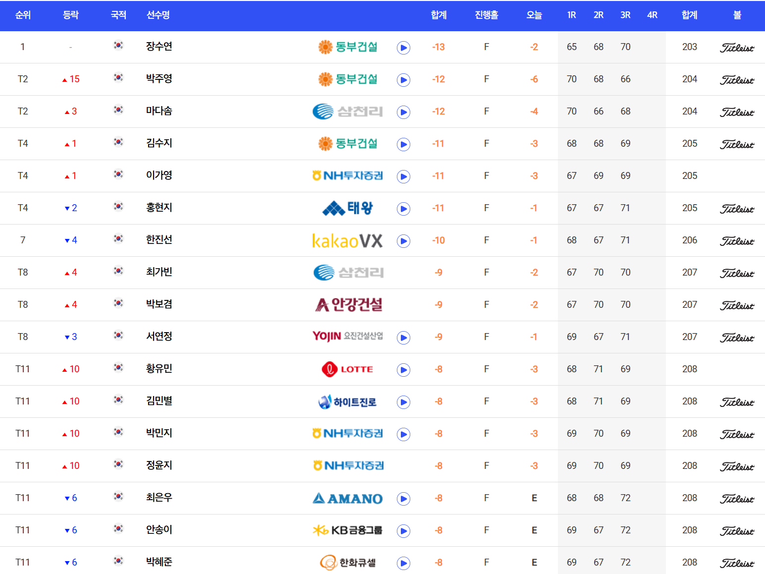Viewport: 765px width, 574px height.
Task: Click 안강건설 logo for 박보겸
Action: click(x=349, y=304)
